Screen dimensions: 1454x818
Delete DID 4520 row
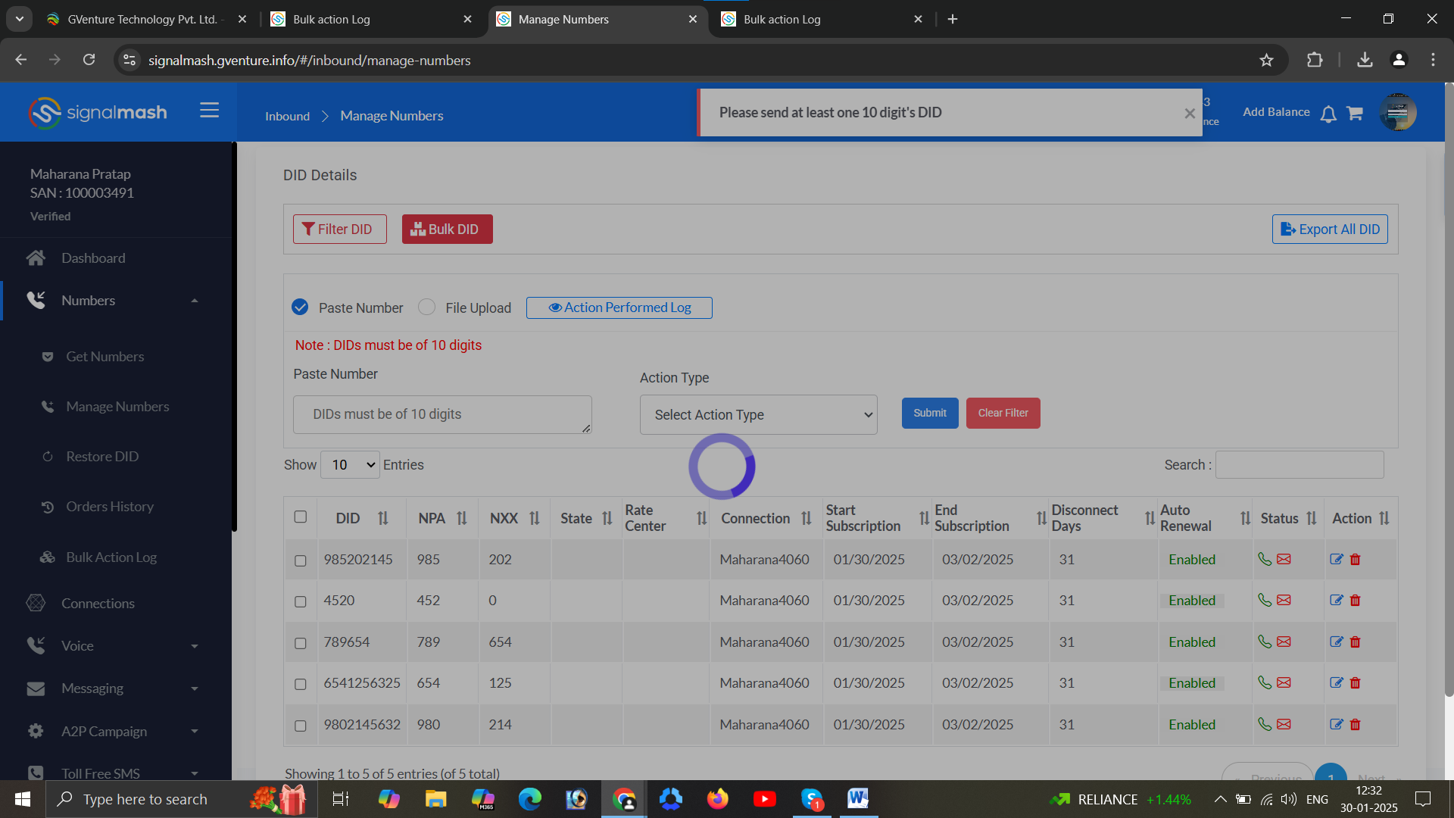1356,600
